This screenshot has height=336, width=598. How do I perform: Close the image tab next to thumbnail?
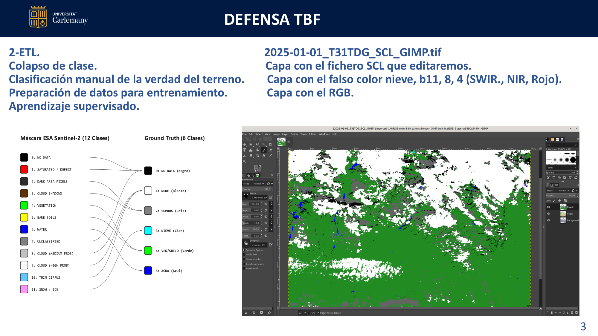pyautogui.click(x=289, y=142)
